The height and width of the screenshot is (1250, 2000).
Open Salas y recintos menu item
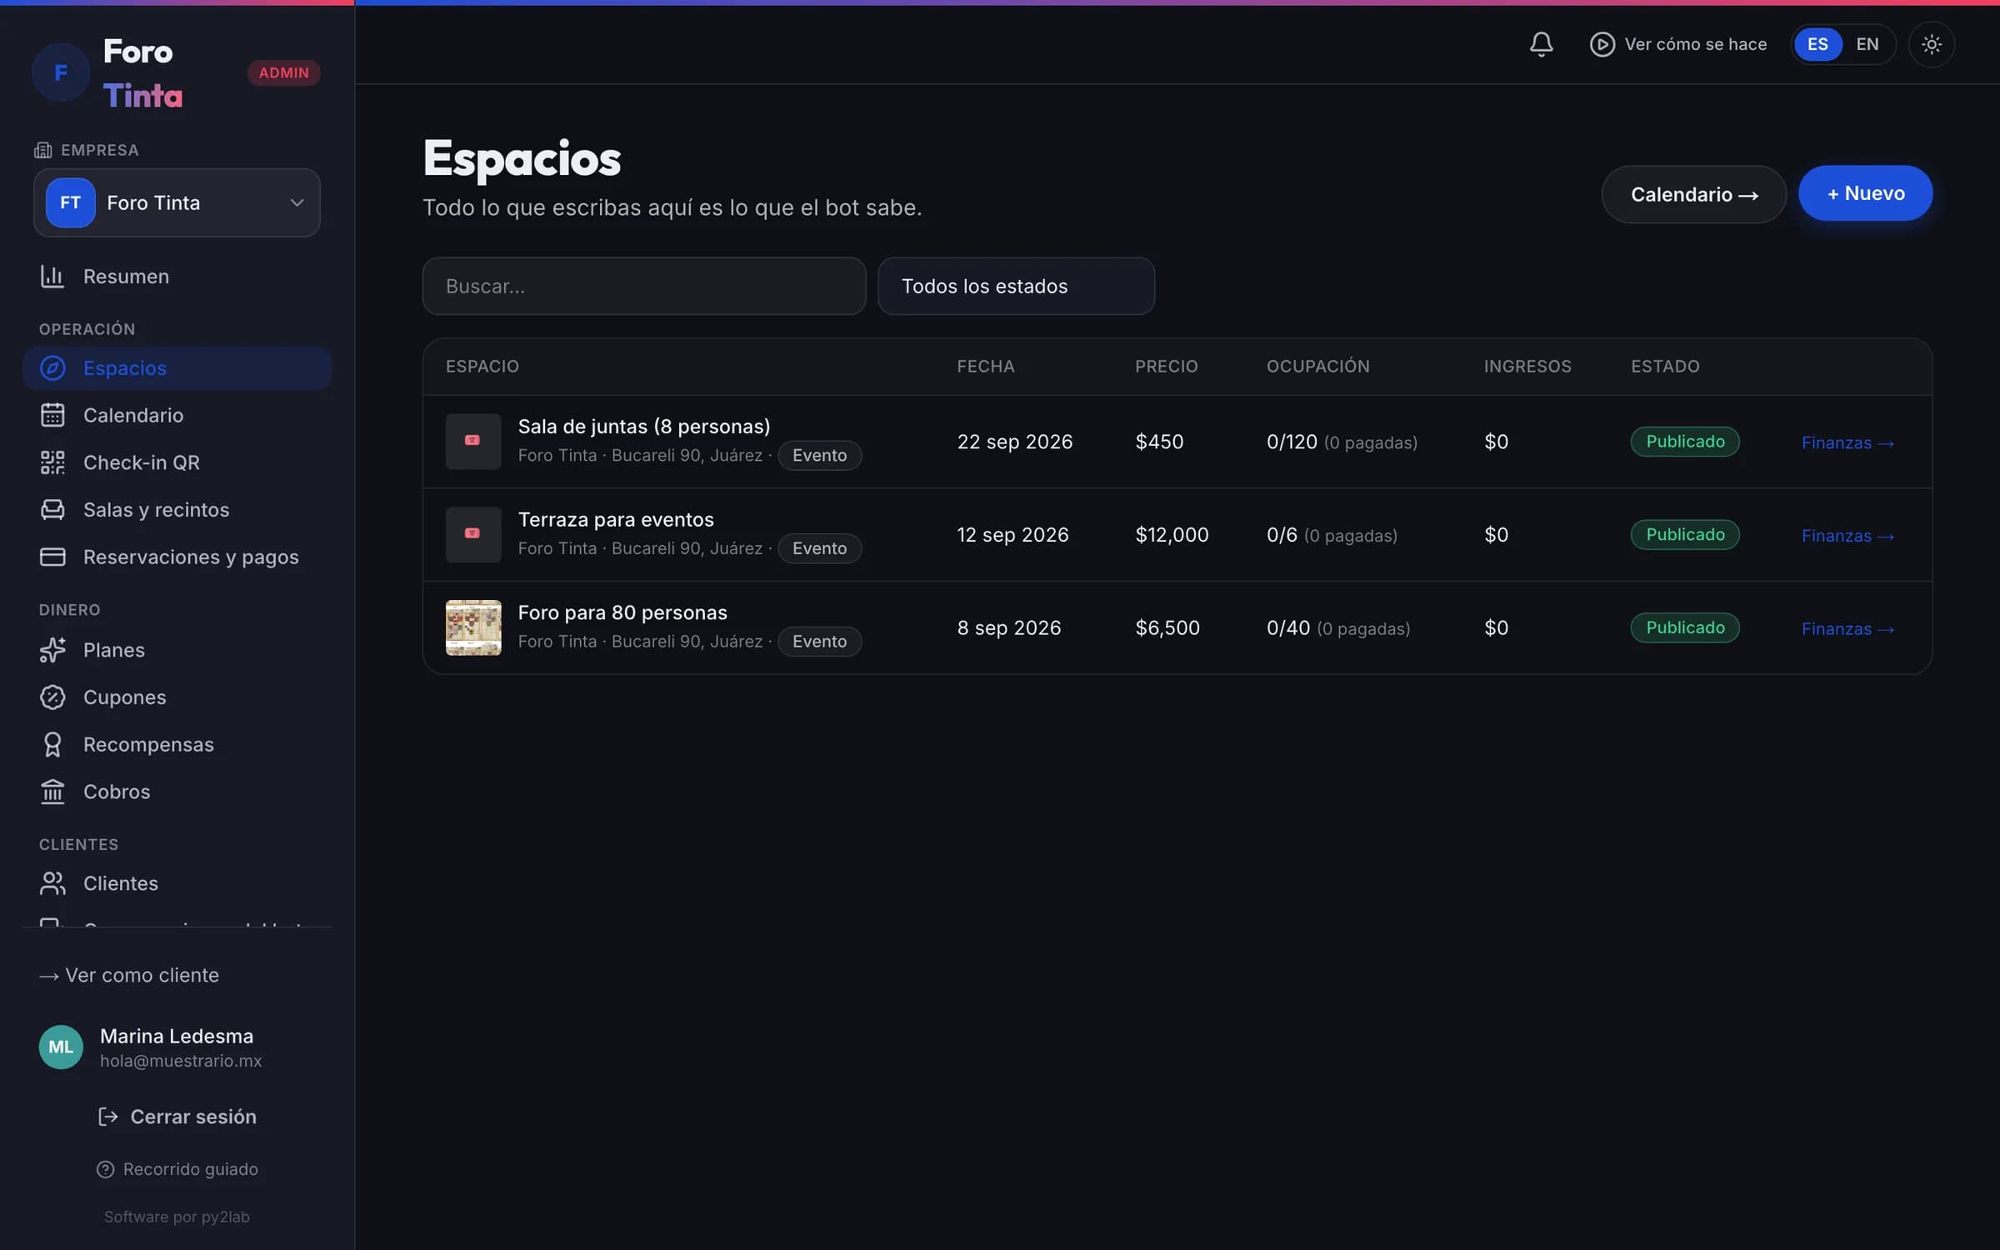pos(177,509)
